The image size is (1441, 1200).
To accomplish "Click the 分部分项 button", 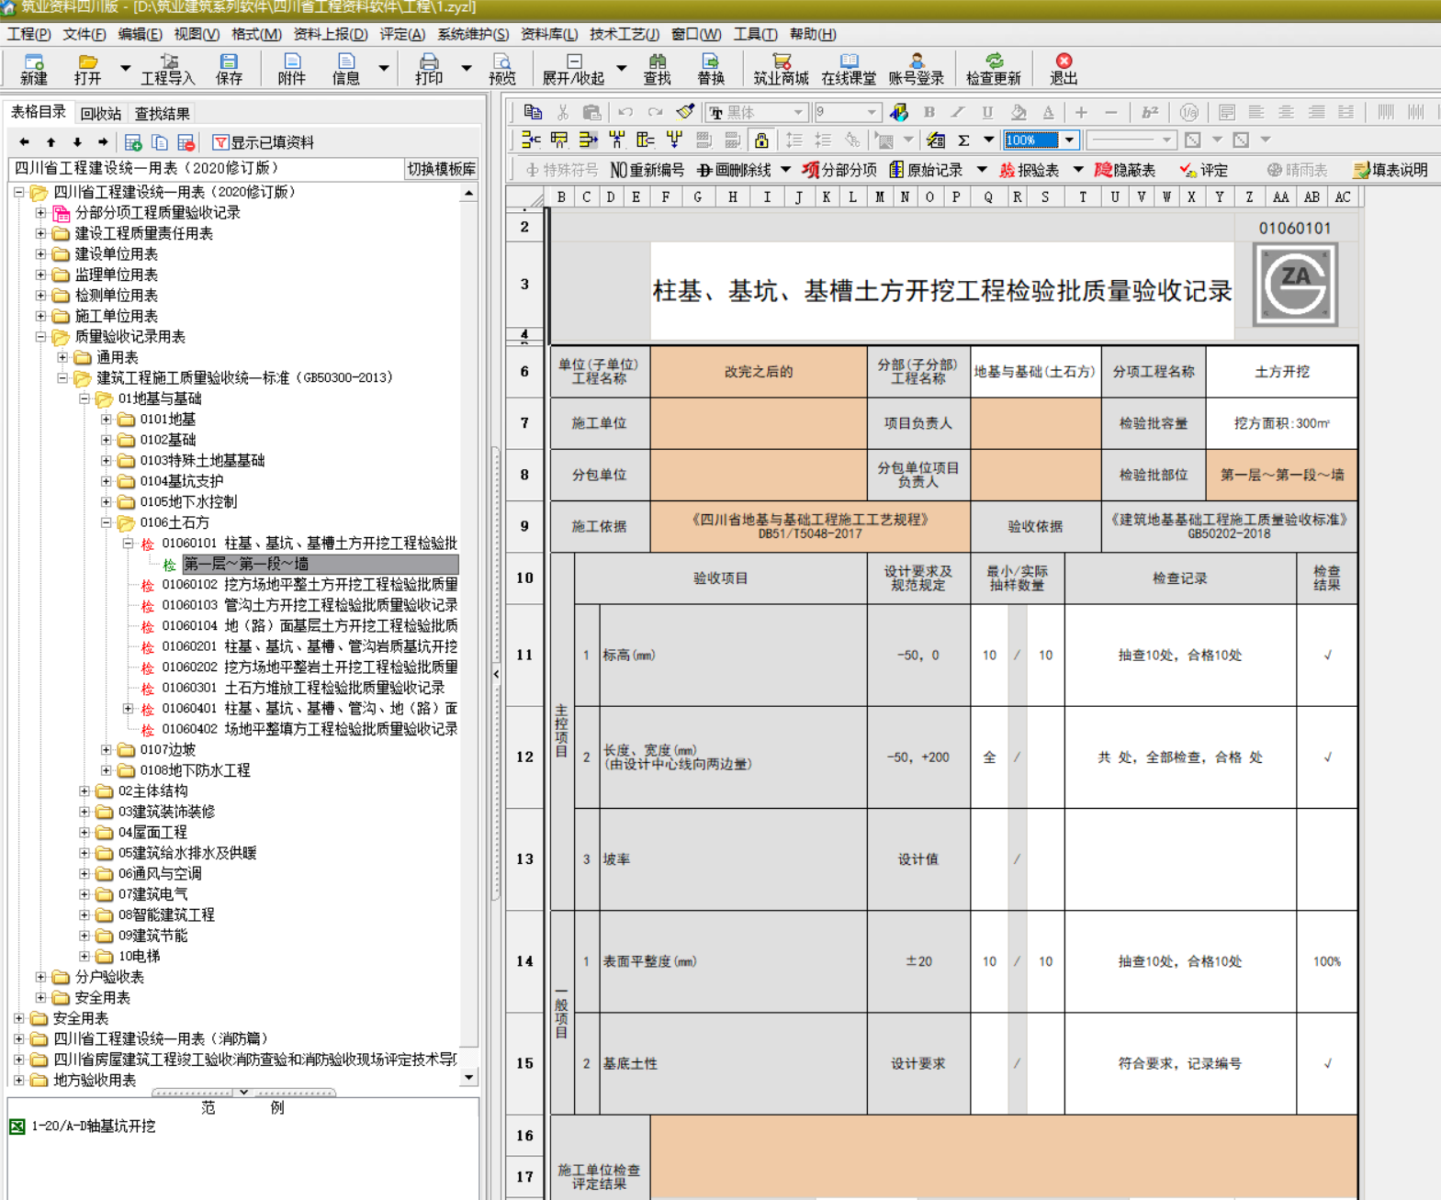I will 839,170.
